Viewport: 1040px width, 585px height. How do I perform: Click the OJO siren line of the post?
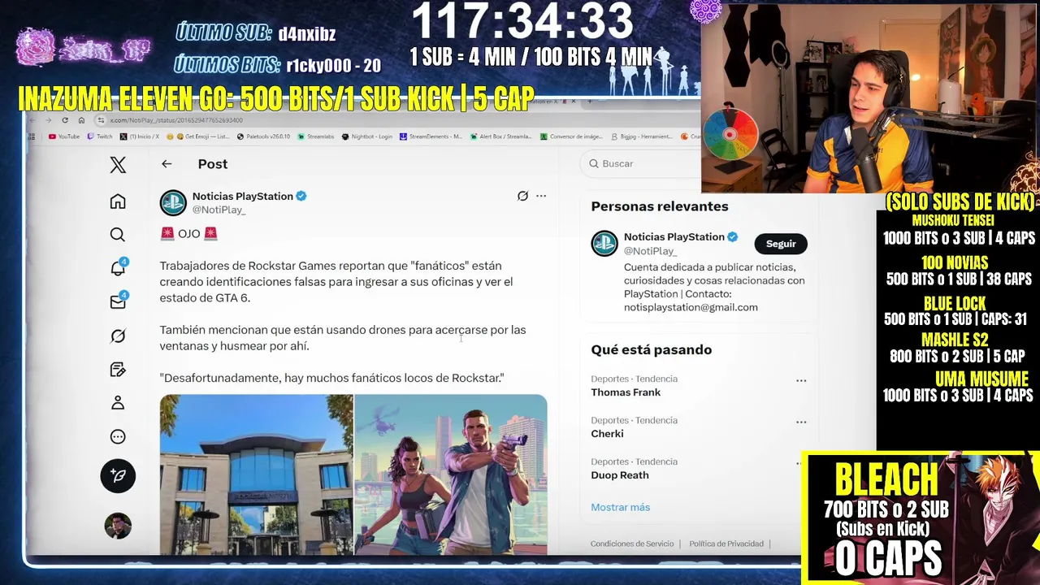pos(189,233)
